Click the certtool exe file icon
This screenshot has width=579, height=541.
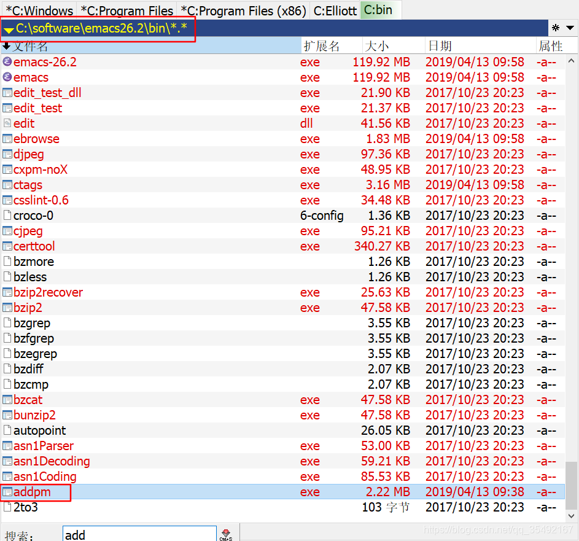click(x=7, y=246)
